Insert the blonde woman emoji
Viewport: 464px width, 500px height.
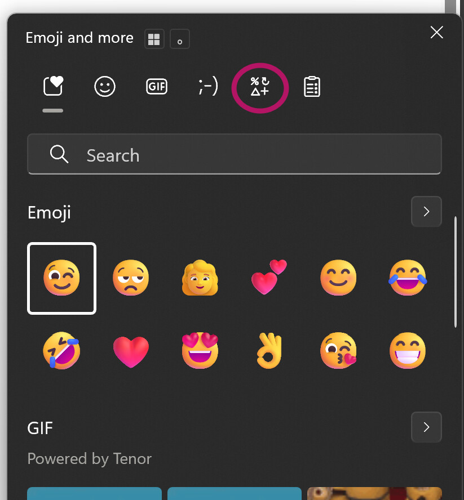(x=200, y=278)
